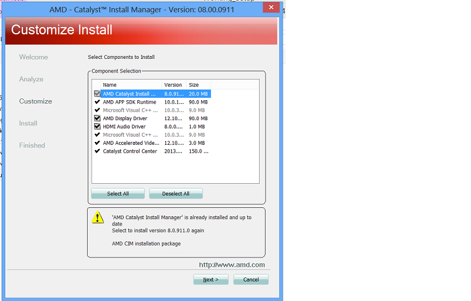Screen dimensions: 471x301
Task: Click the 1.0 MB size of HDMI Audio Driver
Action: [x=197, y=127]
